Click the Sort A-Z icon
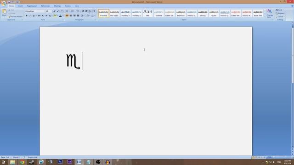 90,11
